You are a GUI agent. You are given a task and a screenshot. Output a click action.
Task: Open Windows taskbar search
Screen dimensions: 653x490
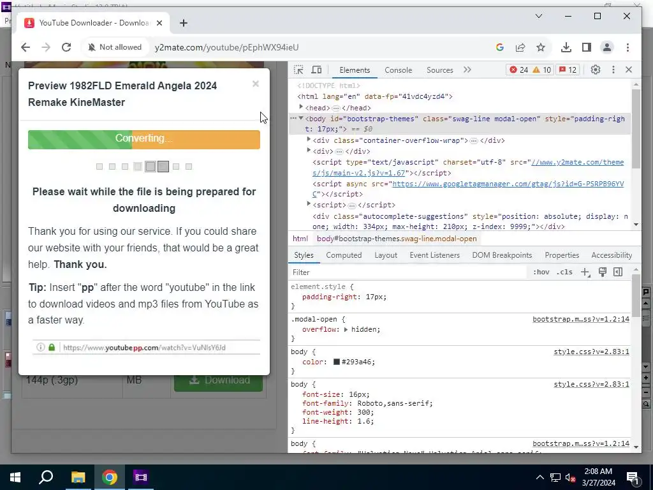pyautogui.click(x=46, y=477)
